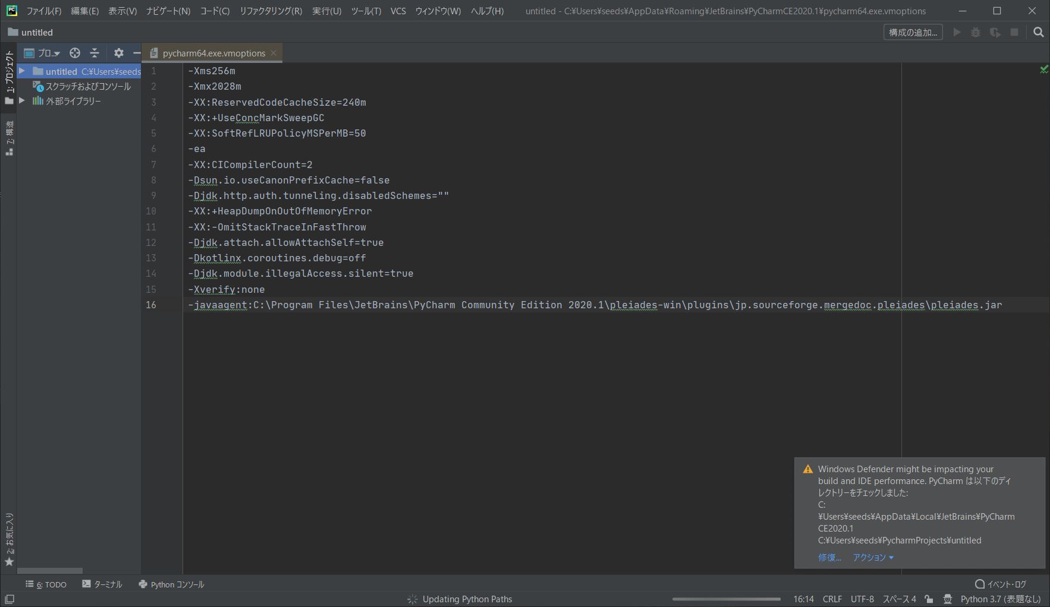Open the ウィンドウ(W) menu
1050x607 pixels.
point(438,11)
